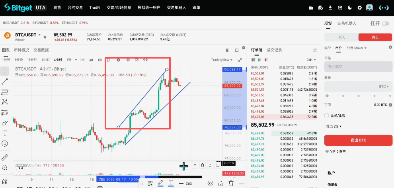Click the 数量 amount input field
394x188 pixels.
point(358,86)
